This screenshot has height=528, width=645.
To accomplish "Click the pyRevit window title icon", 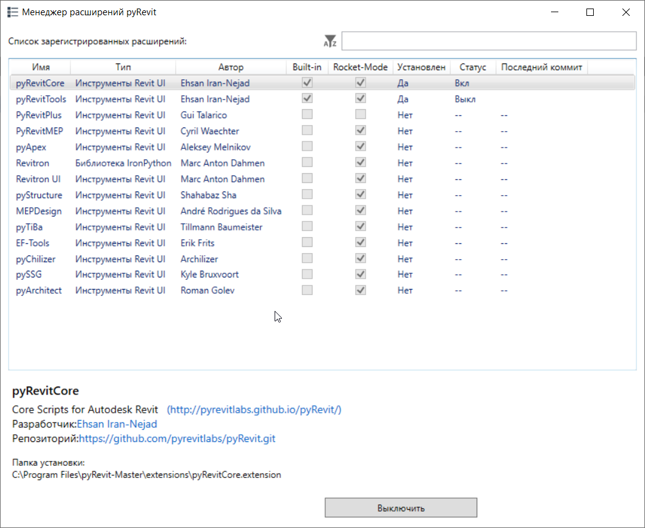I will [13, 12].
